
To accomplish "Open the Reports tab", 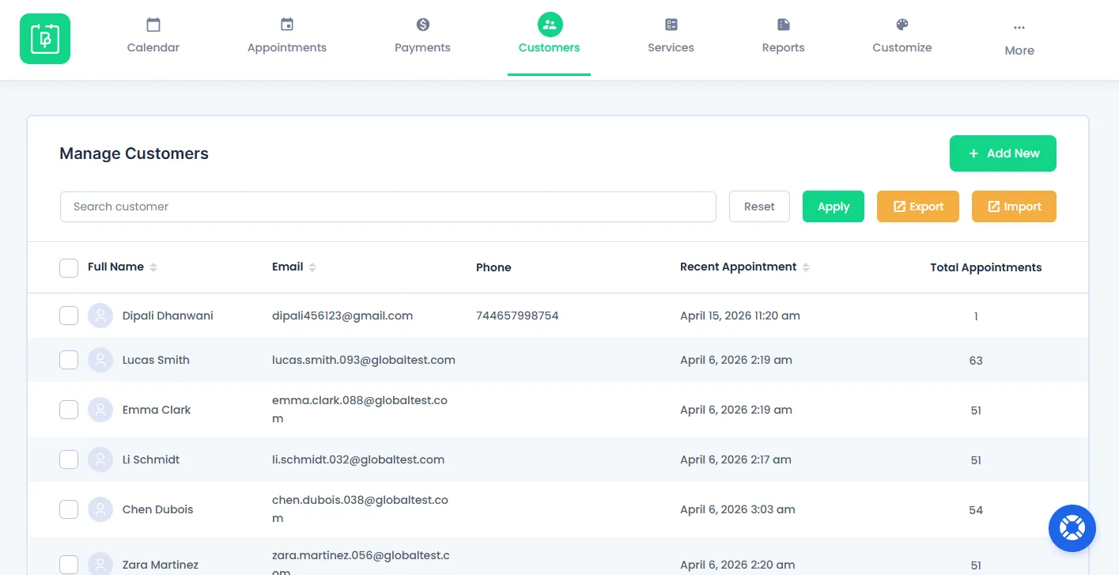I will 783,37.
